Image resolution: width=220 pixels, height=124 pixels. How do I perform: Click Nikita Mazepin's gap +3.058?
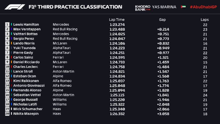[163, 114]
